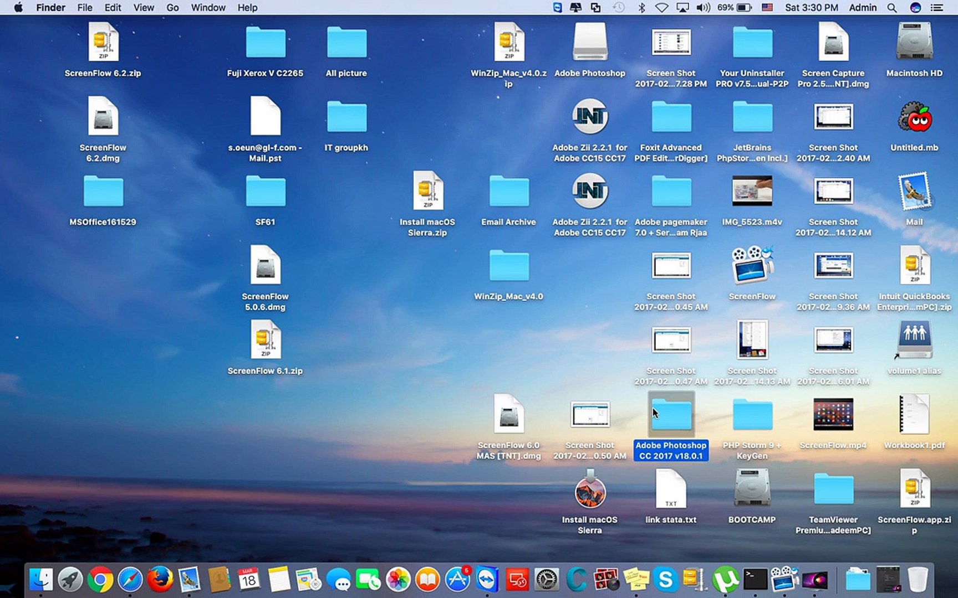Open Google Chrome from the dock
This screenshot has height=598, width=958.
tap(100, 580)
